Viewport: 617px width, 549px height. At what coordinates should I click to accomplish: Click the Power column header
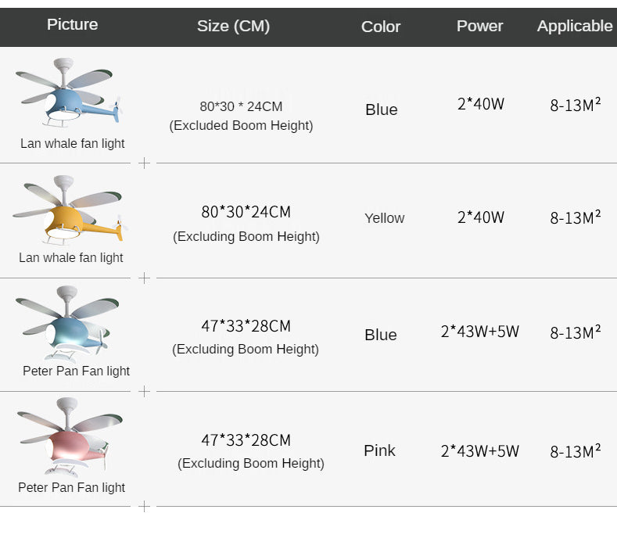click(479, 26)
